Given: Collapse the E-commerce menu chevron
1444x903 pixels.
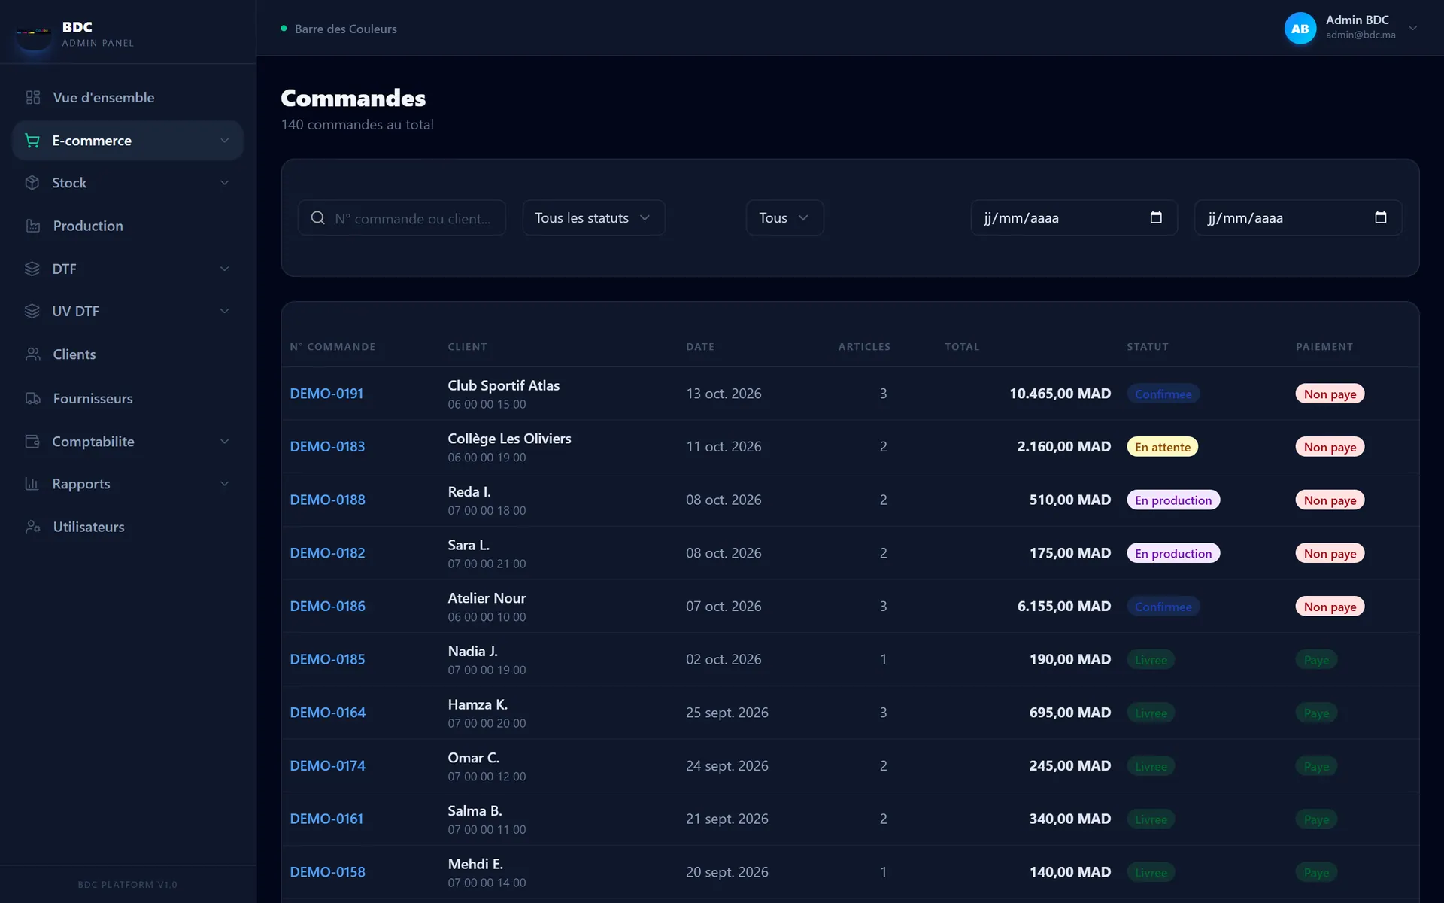Looking at the screenshot, I should tap(224, 141).
